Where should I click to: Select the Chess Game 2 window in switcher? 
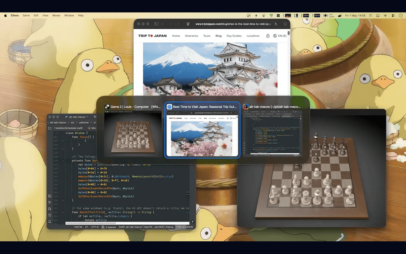[x=133, y=130]
